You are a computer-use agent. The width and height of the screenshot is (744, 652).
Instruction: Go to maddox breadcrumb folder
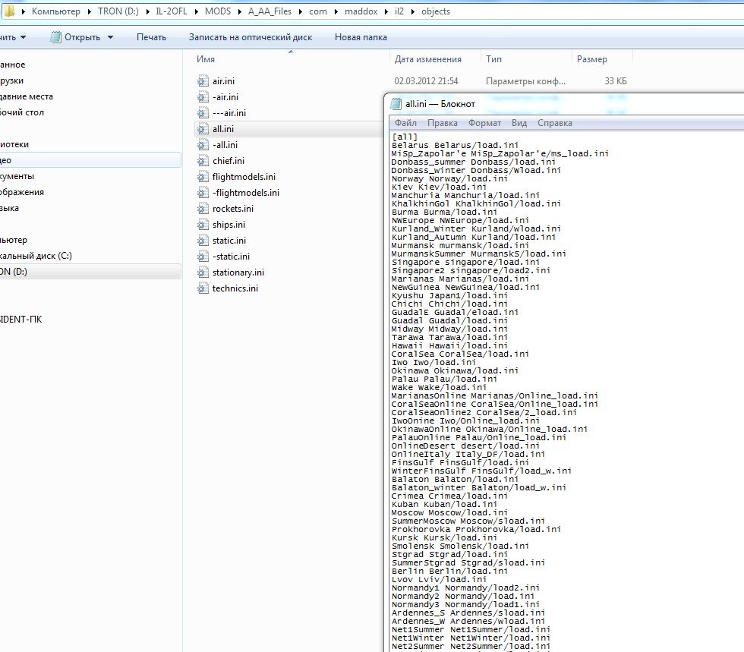361,11
